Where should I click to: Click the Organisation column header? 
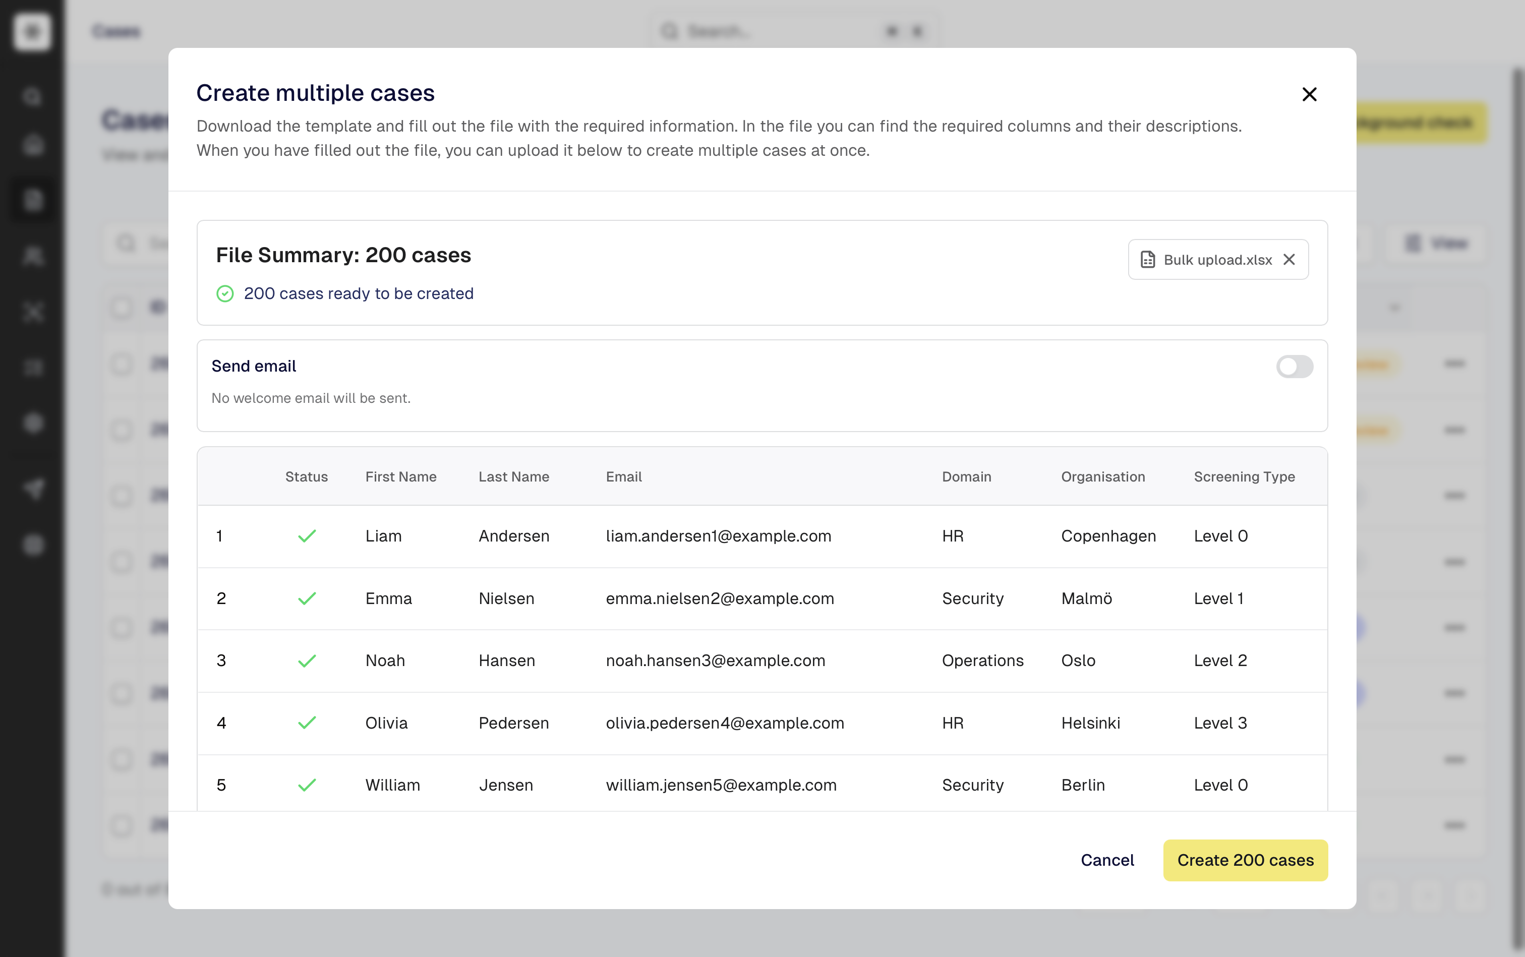(x=1103, y=476)
